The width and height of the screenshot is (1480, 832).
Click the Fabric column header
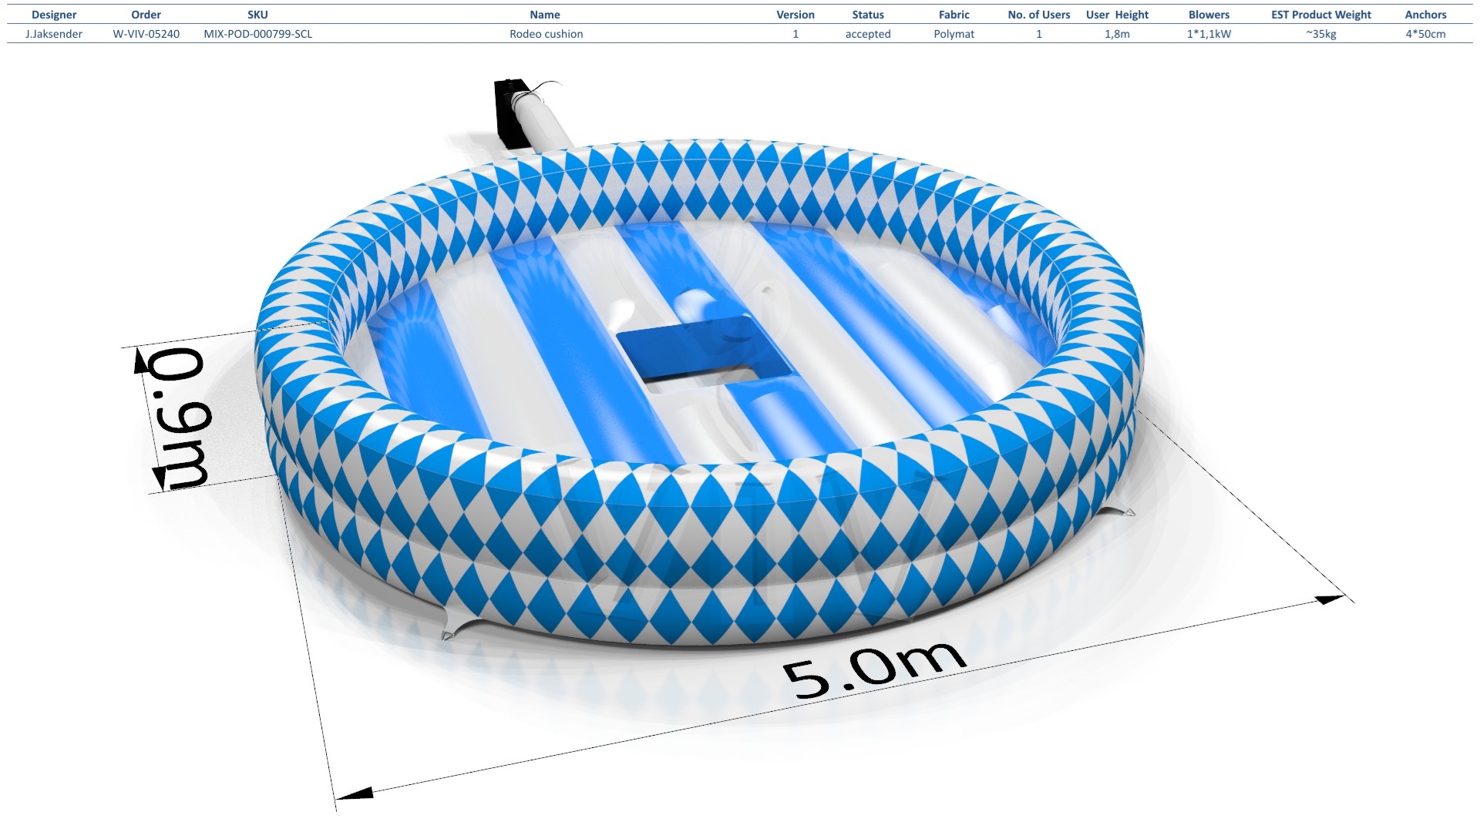coord(954,15)
